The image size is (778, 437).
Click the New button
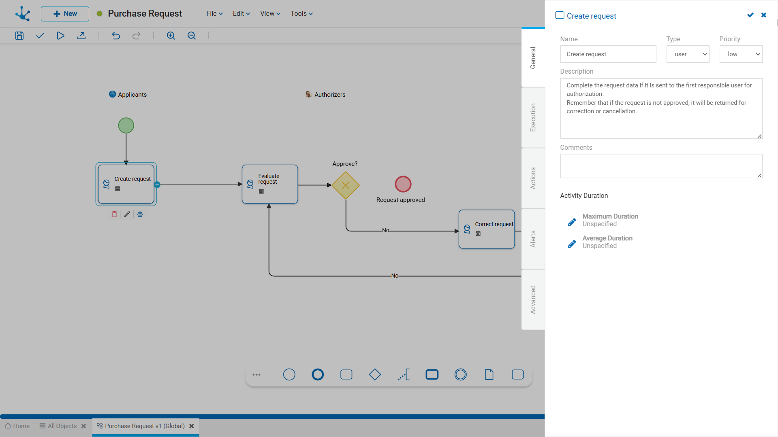(x=65, y=14)
